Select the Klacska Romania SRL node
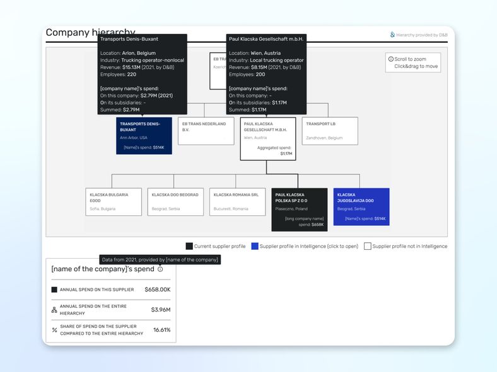This screenshot has height=372, width=497. (x=237, y=202)
